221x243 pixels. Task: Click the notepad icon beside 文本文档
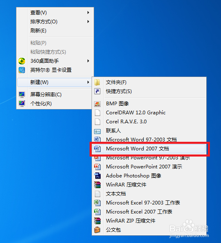97,194
